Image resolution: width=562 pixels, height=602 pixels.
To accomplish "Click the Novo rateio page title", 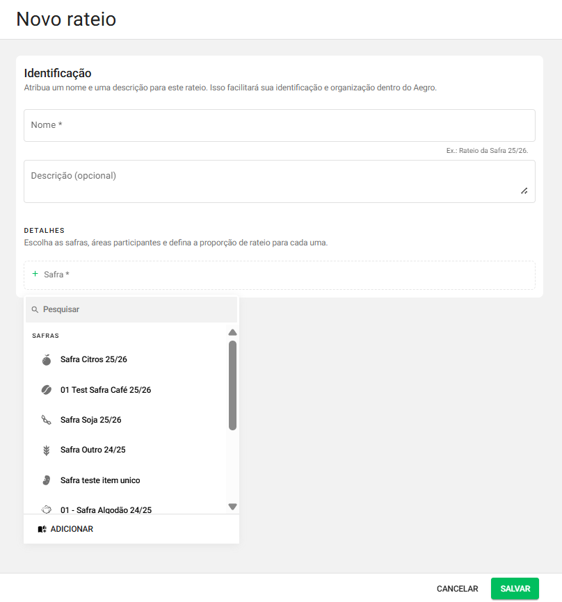I will (66, 19).
